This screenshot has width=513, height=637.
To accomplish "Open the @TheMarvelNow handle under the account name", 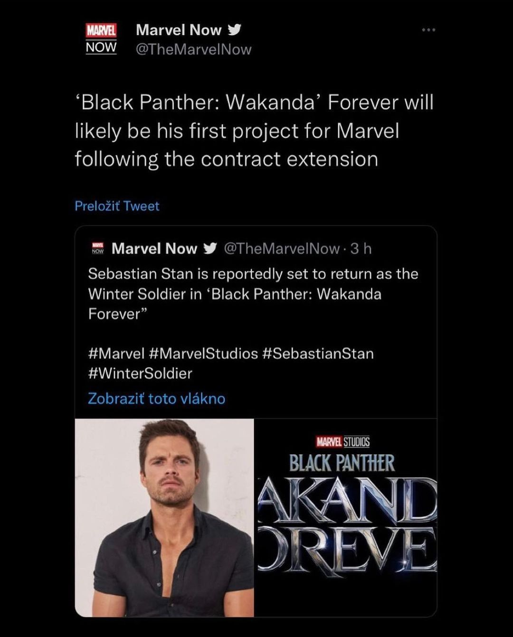I will point(194,49).
